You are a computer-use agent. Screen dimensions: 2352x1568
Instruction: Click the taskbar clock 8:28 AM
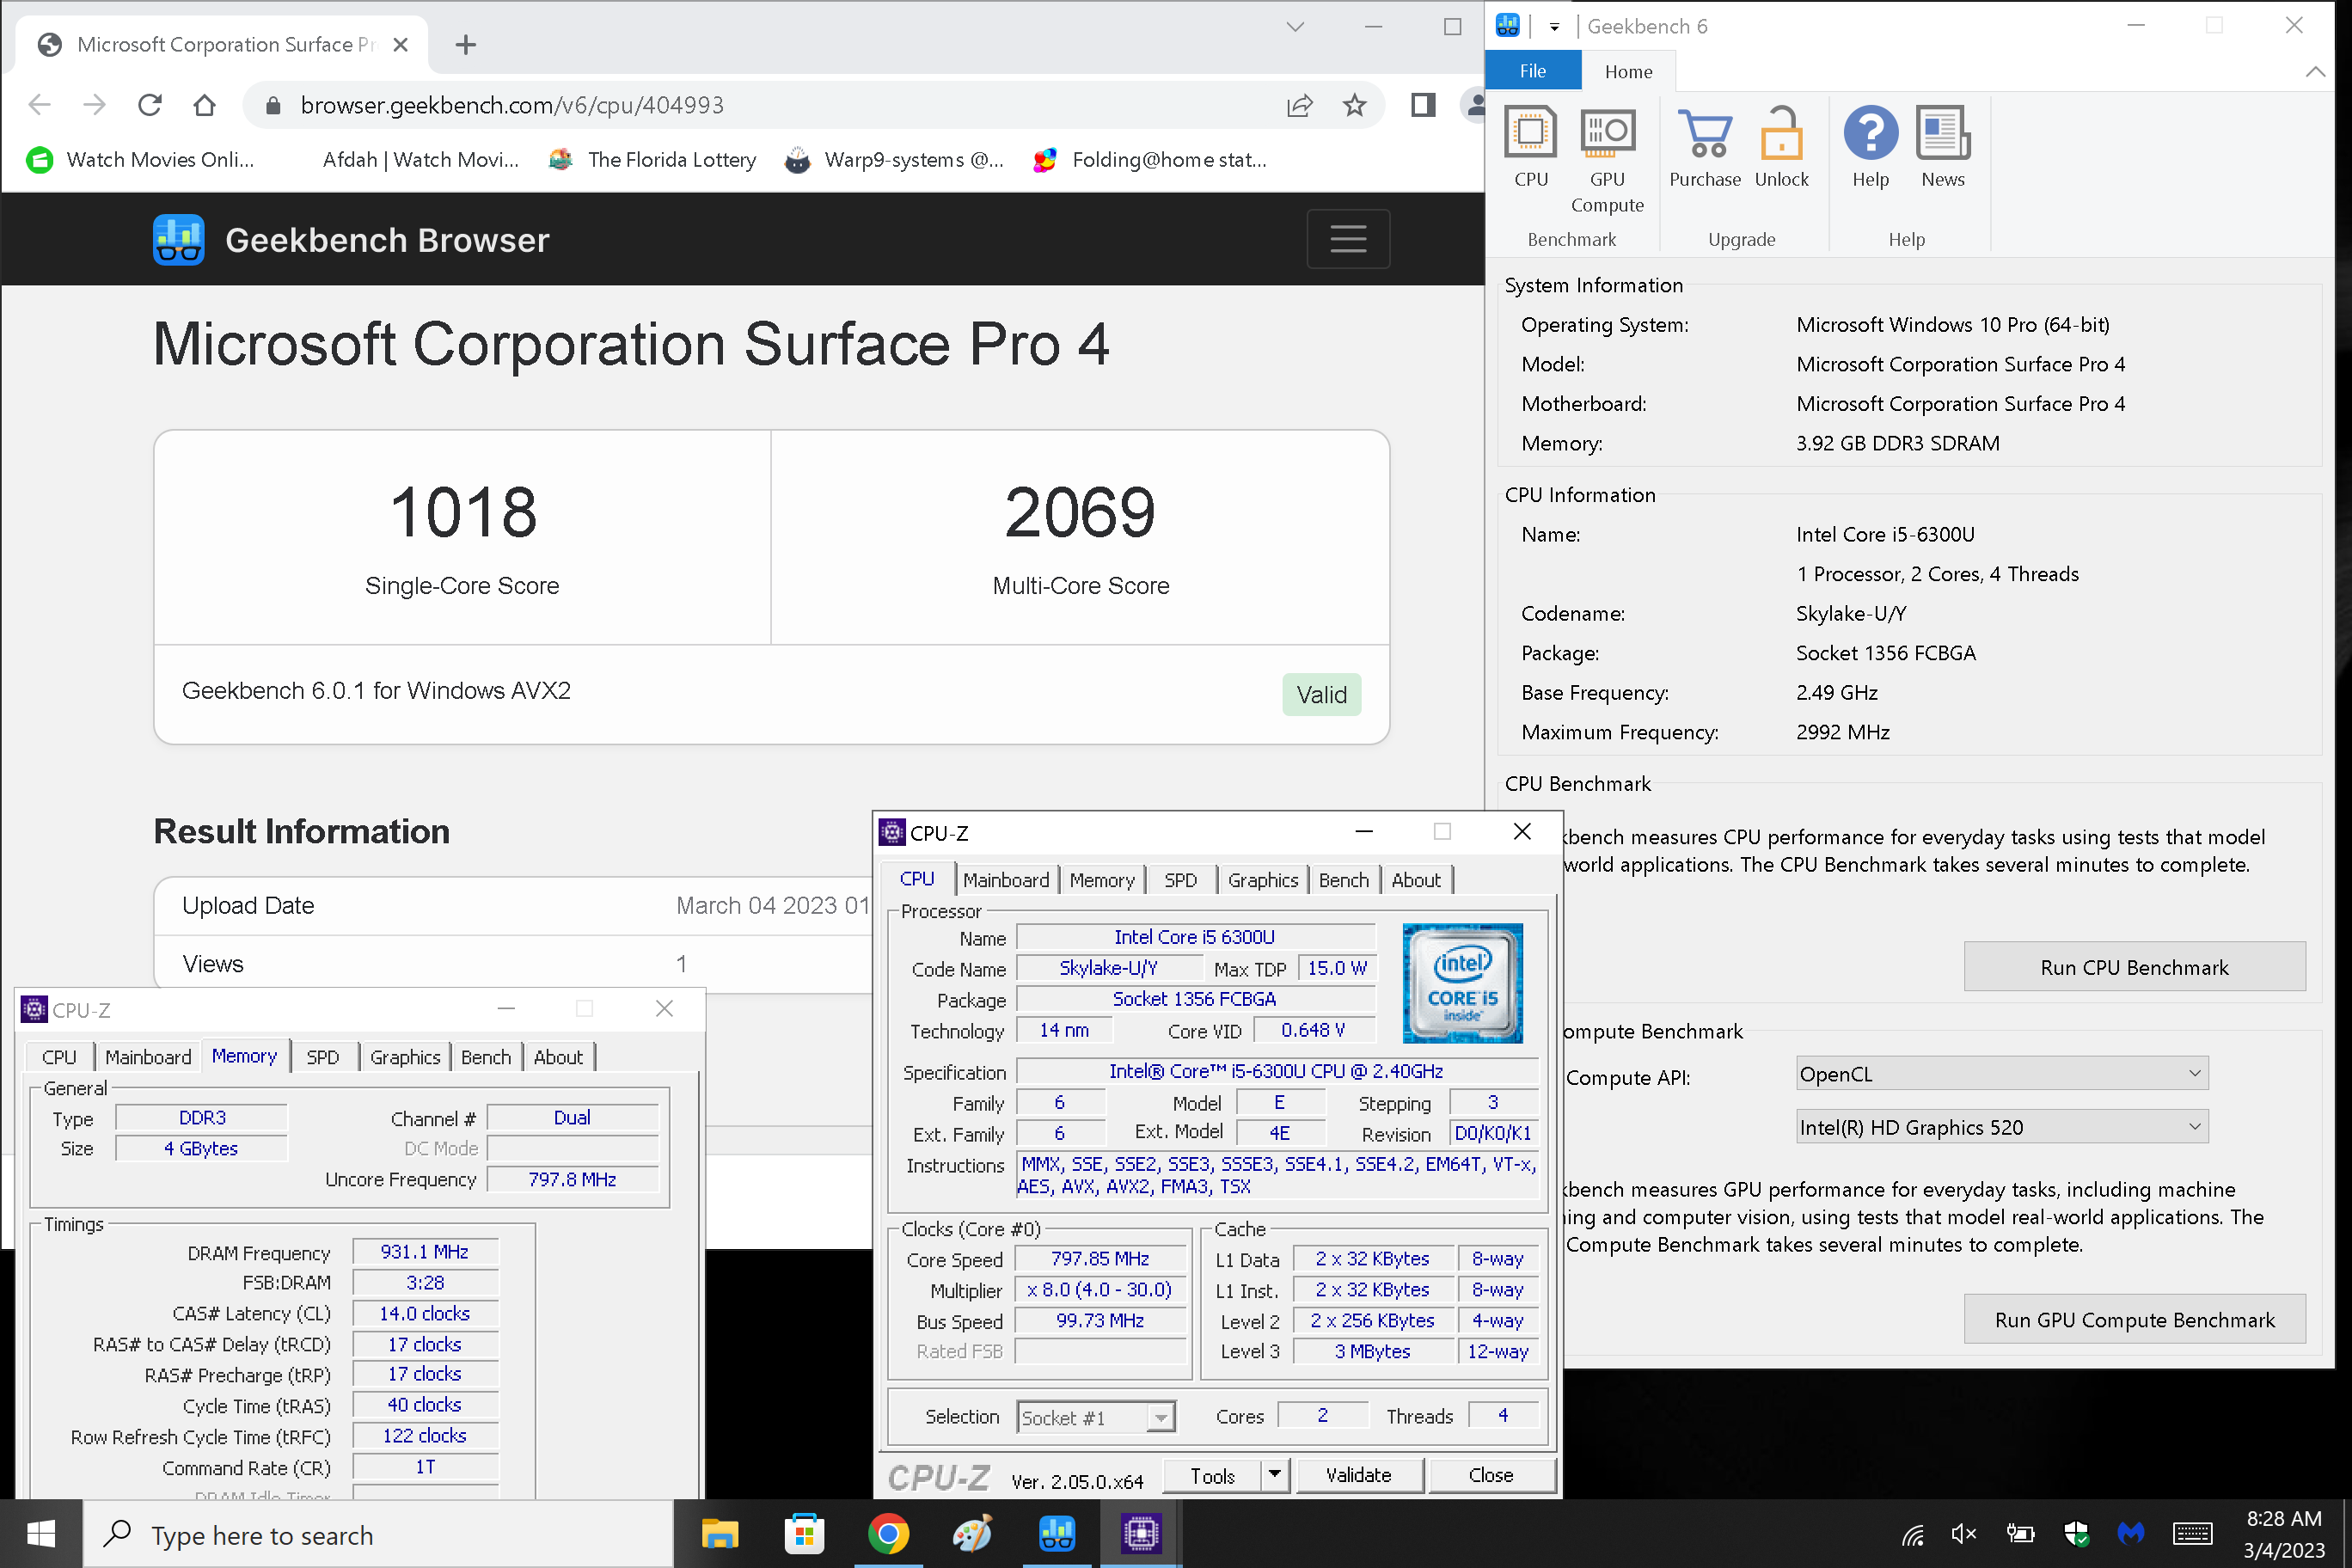[2284, 1518]
